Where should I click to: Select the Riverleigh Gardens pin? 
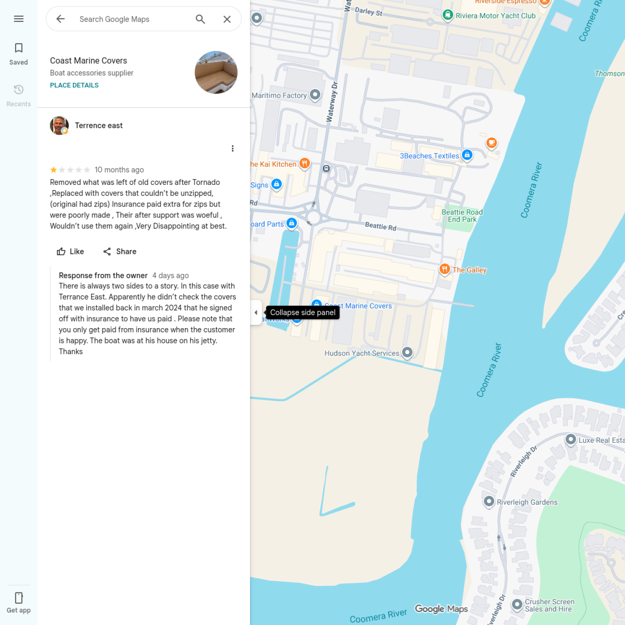click(489, 501)
